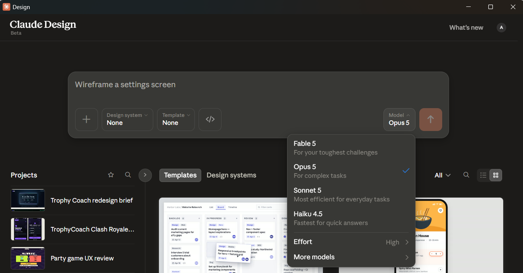Open the What's new link
523x273 pixels.
(466, 27)
